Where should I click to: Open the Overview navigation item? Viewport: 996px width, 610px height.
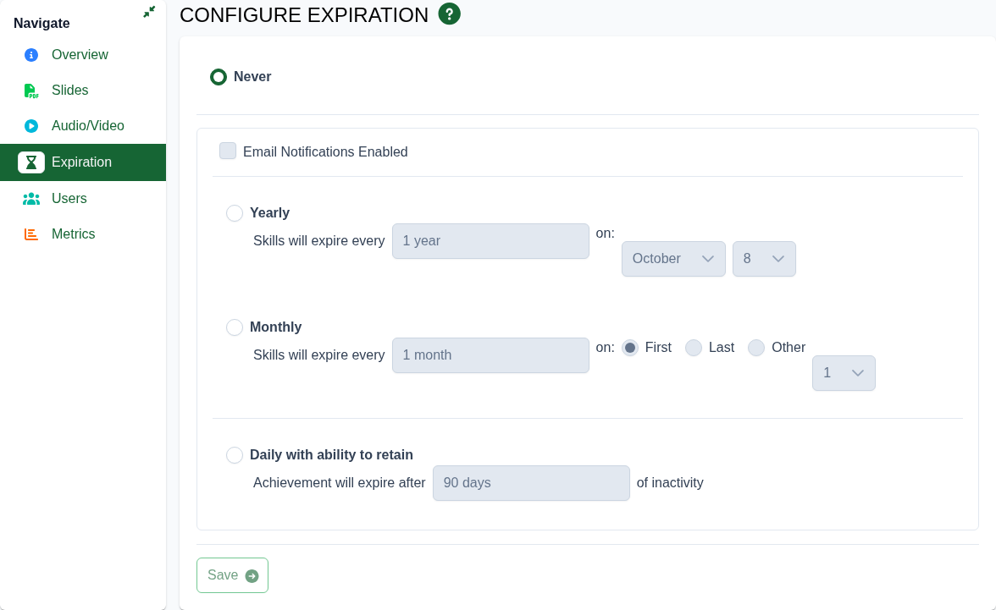point(83,55)
